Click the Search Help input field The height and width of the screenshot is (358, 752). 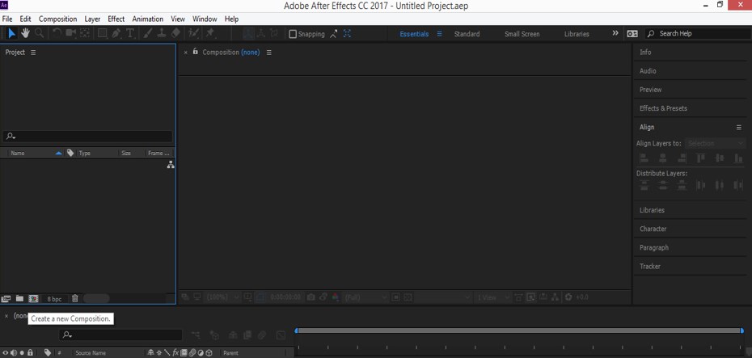pos(697,34)
